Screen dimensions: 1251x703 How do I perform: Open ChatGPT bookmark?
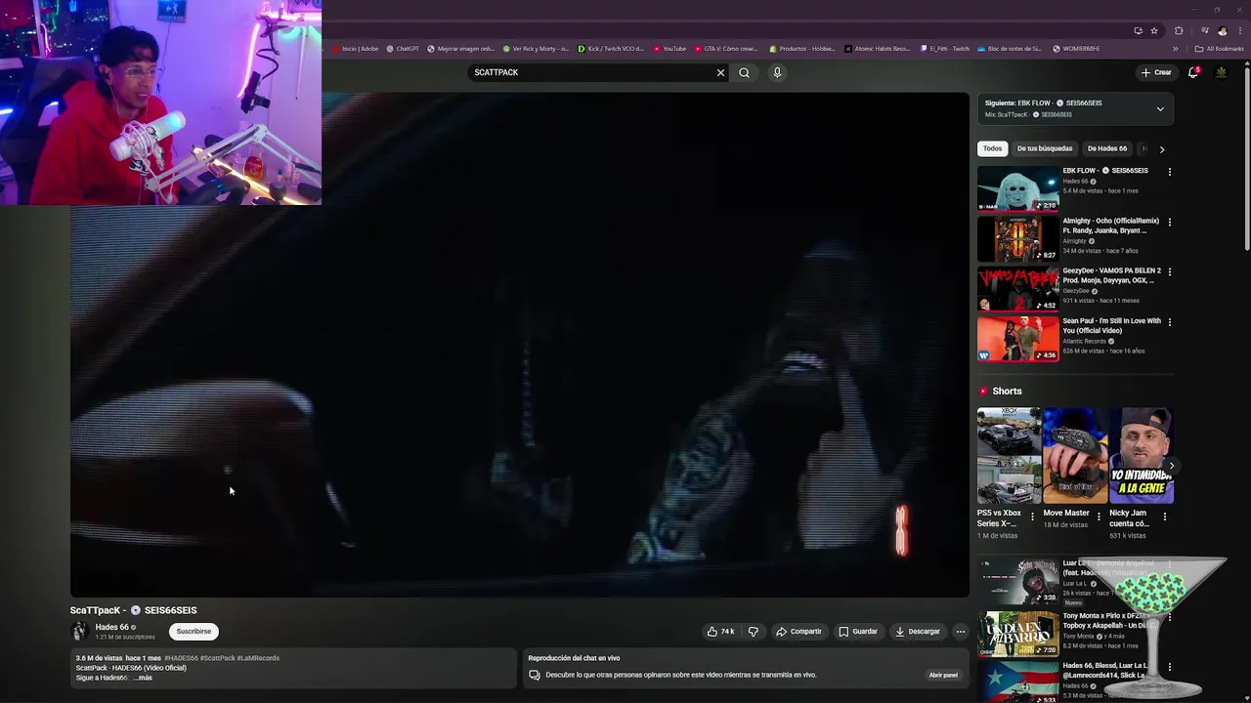click(403, 49)
